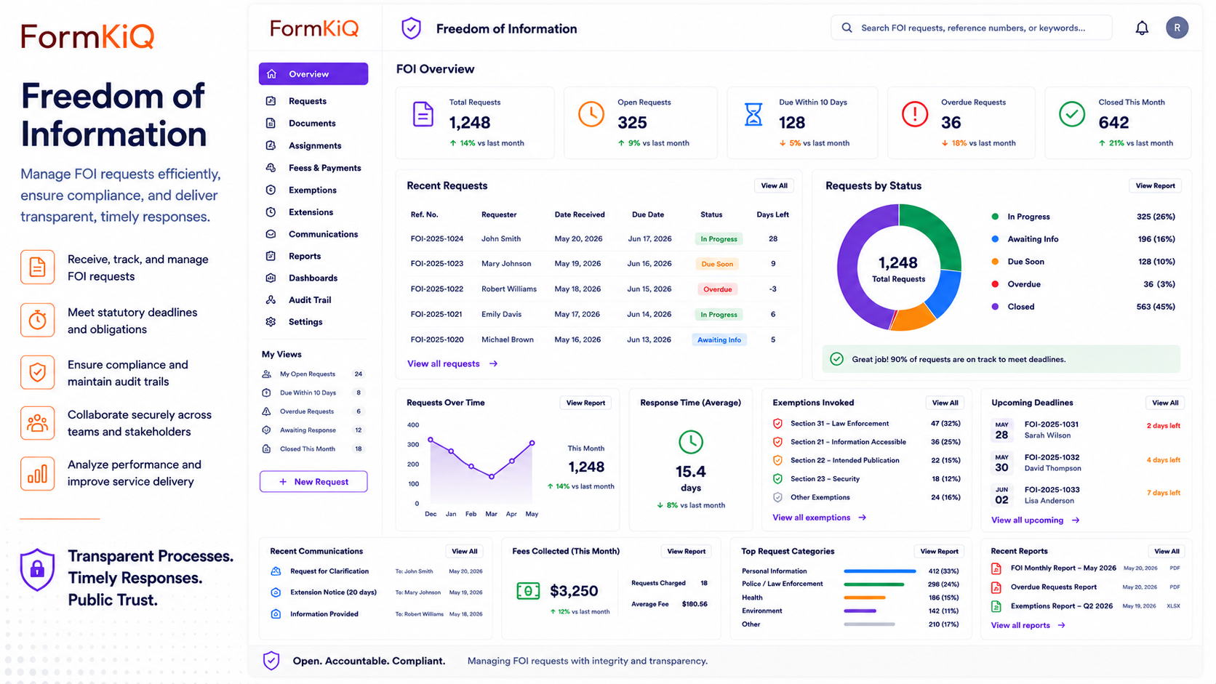This screenshot has width=1216, height=684.
Task: Click the Fees Collected money icon
Action: [528, 591]
